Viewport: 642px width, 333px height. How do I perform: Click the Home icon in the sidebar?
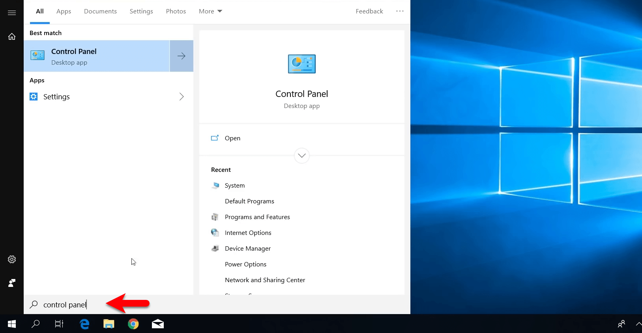coord(12,36)
